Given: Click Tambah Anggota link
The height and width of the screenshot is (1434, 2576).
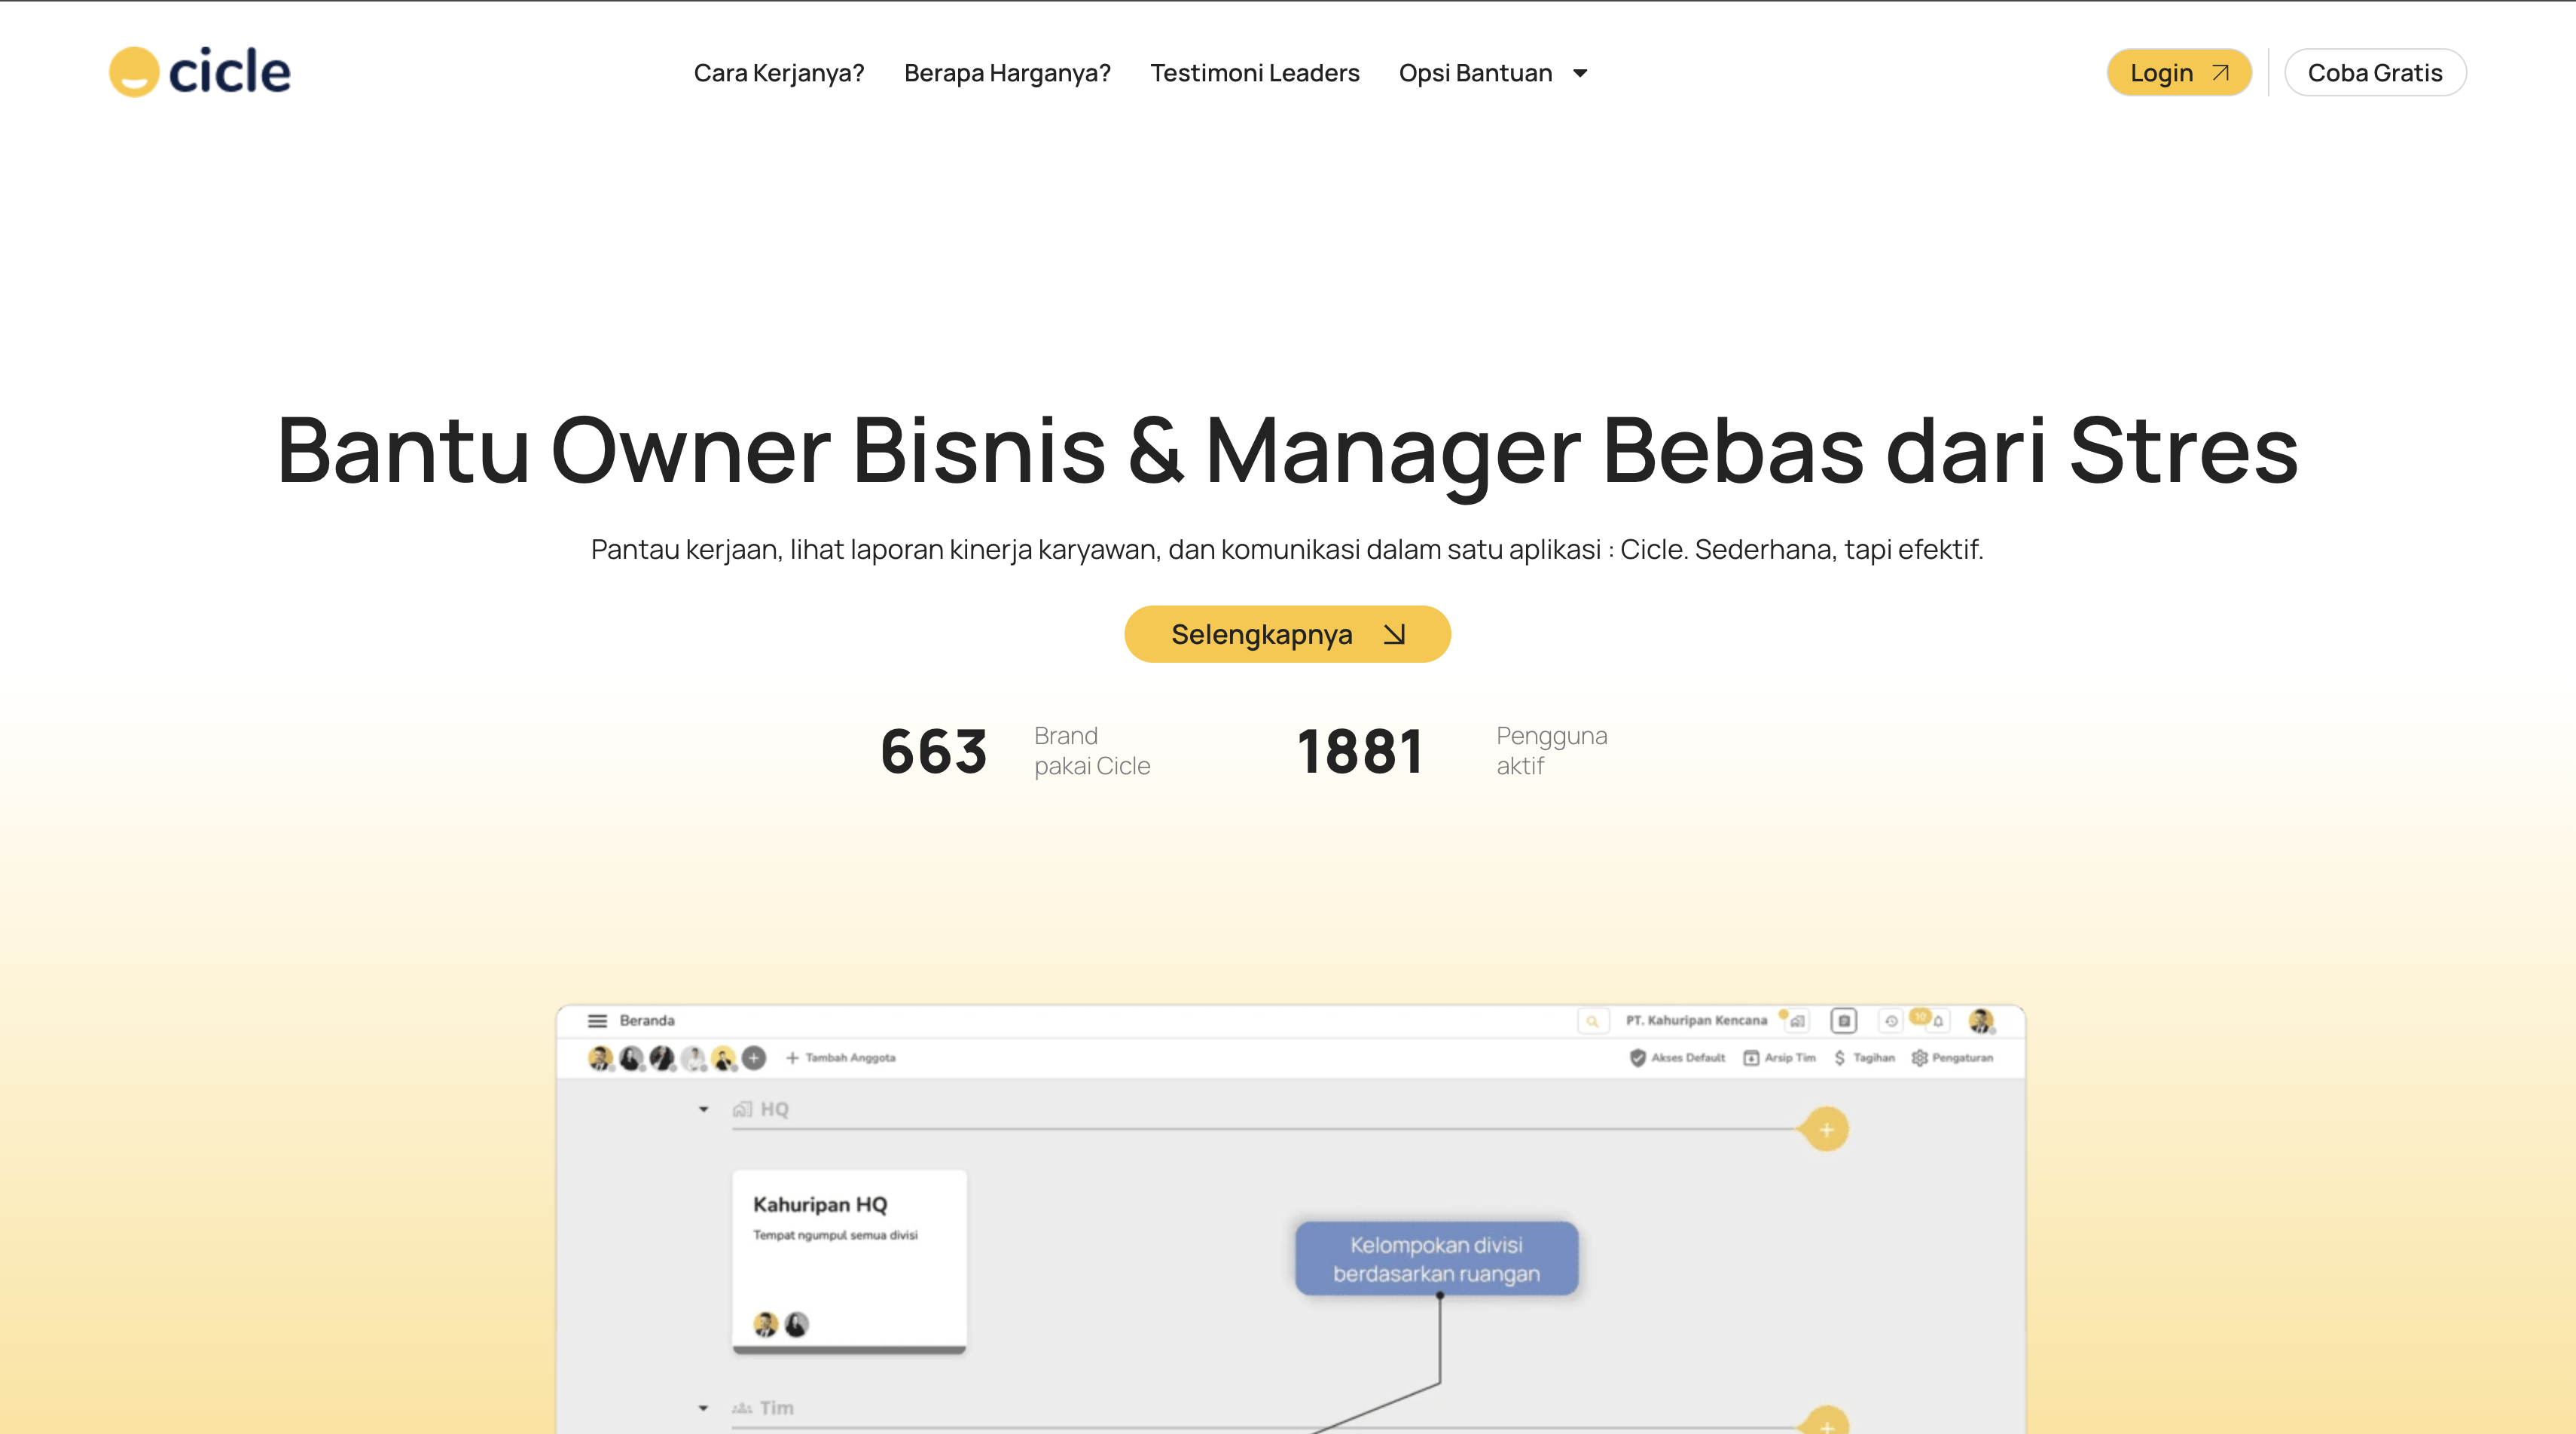Looking at the screenshot, I should pyautogui.click(x=840, y=1057).
